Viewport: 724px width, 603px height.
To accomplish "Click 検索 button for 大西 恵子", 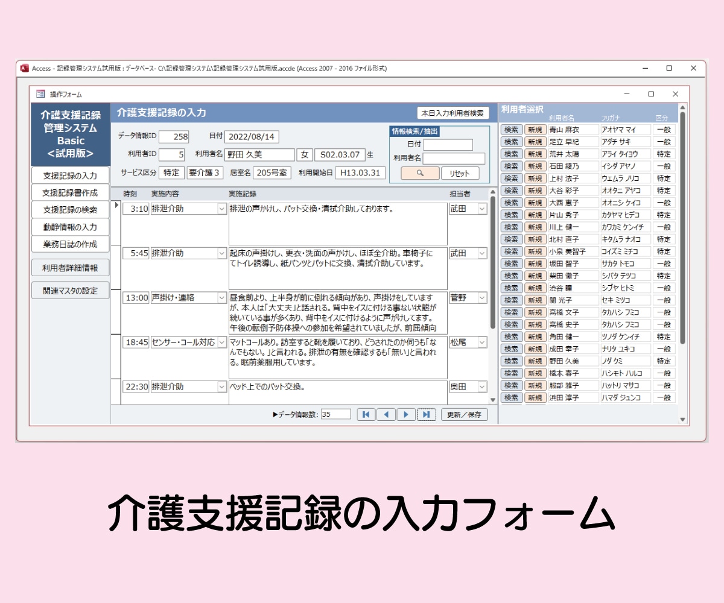I will [x=512, y=203].
